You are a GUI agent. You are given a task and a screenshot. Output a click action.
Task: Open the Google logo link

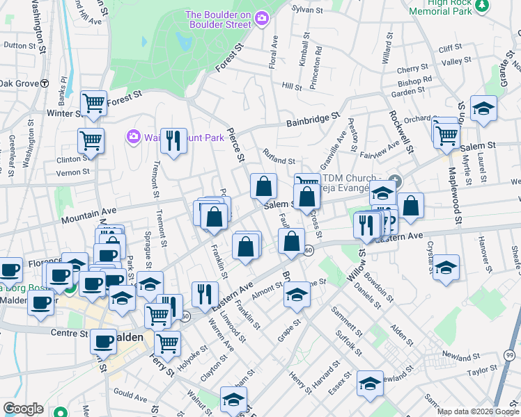[x=23, y=409]
